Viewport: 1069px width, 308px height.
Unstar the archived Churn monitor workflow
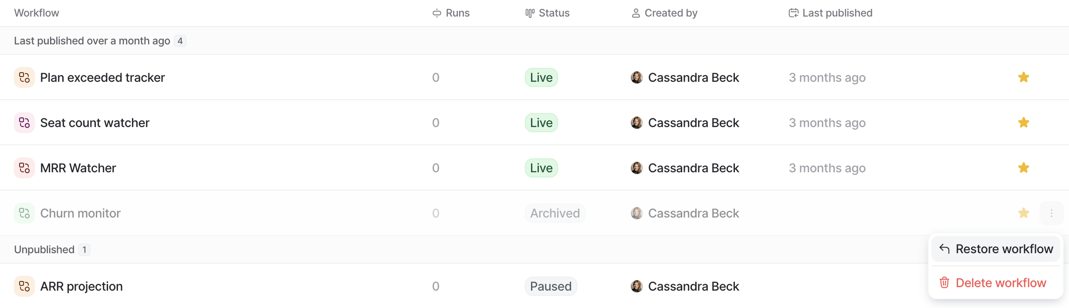[1023, 213]
